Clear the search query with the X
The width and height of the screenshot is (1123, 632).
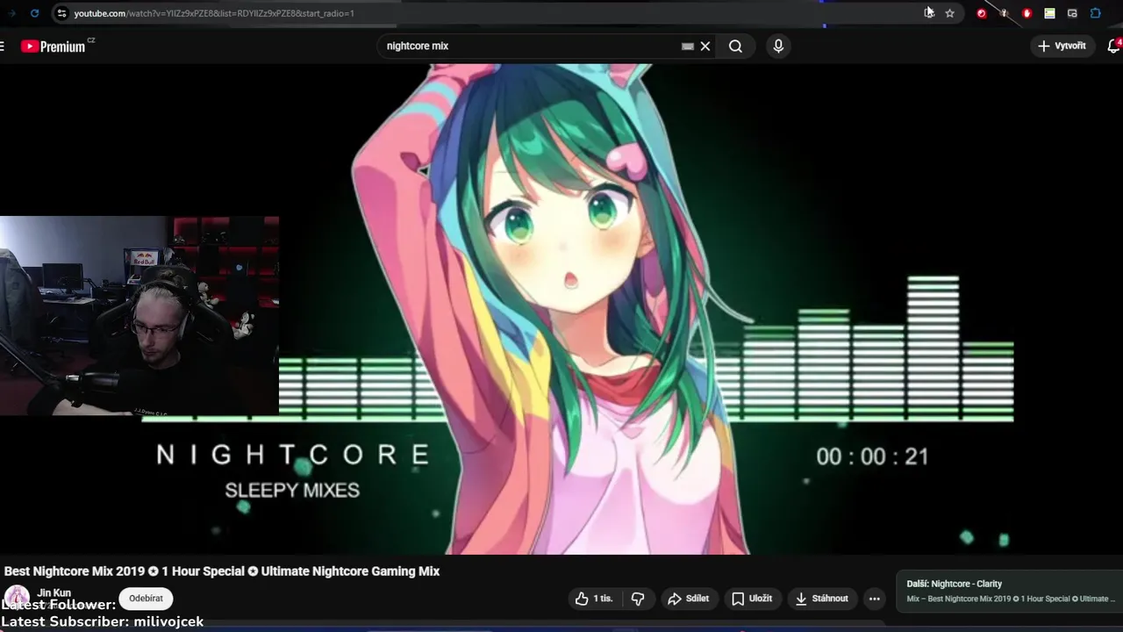click(x=705, y=46)
